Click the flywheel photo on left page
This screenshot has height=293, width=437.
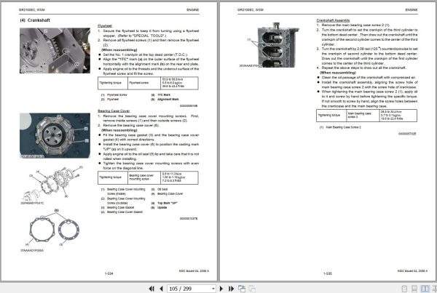[x=55, y=51]
